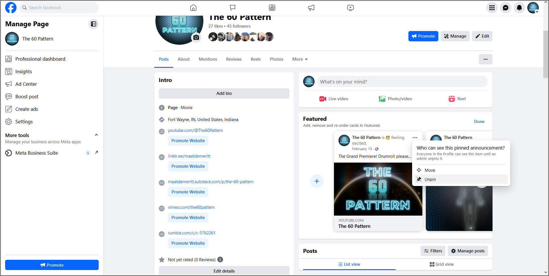
Task: Switch to the About tab
Action: click(x=184, y=59)
